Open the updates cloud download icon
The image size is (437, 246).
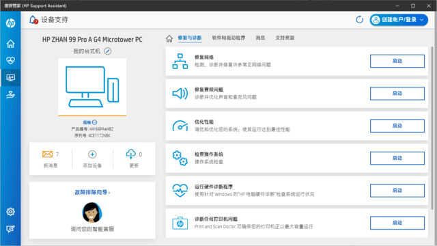pos(130,154)
